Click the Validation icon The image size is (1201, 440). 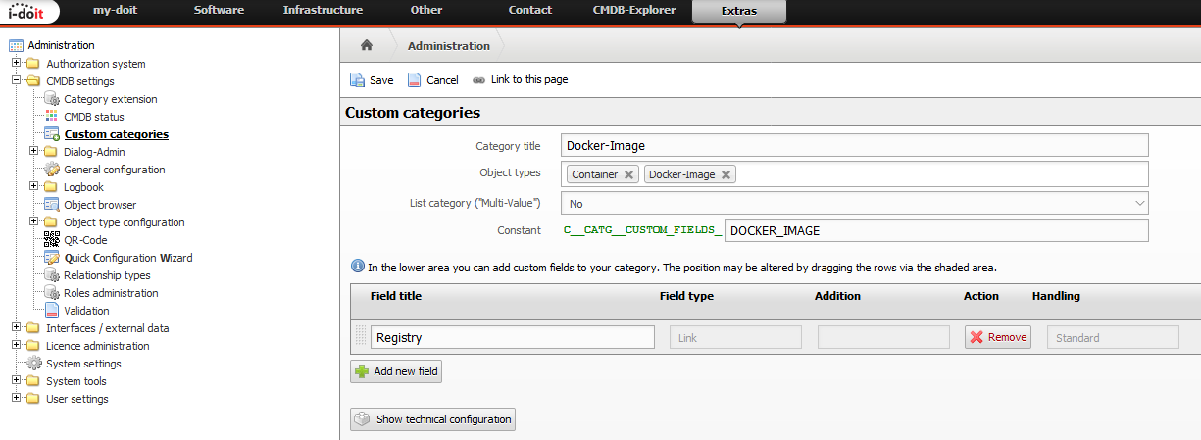tap(52, 311)
